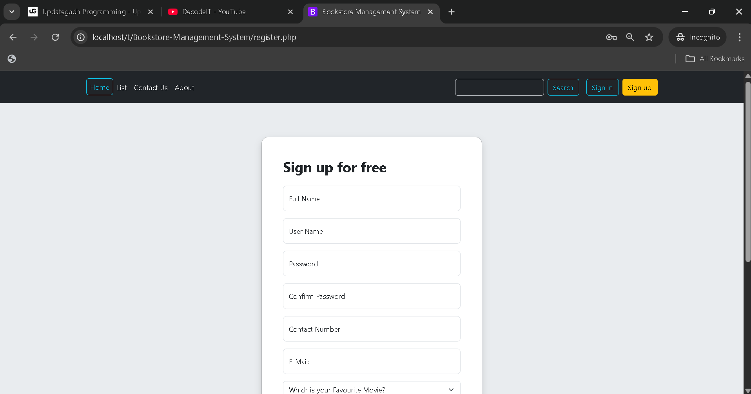
Task: Click the Sign in button
Action: 602,87
